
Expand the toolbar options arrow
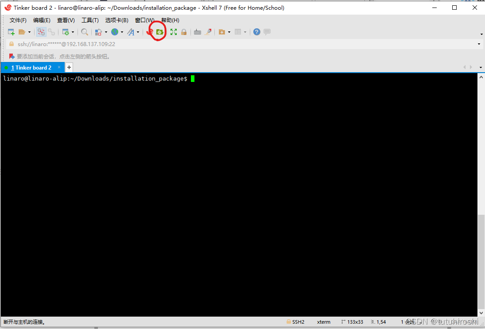pyautogui.click(x=481, y=35)
